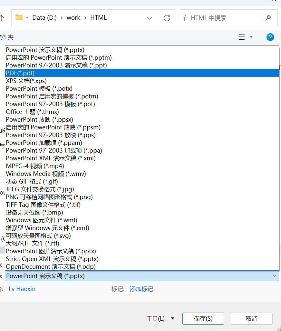The width and height of the screenshot is (281, 331).
Task: Click the 在 HTML 中搜索 search field
Action: pyautogui.click(x=228, y=18)
